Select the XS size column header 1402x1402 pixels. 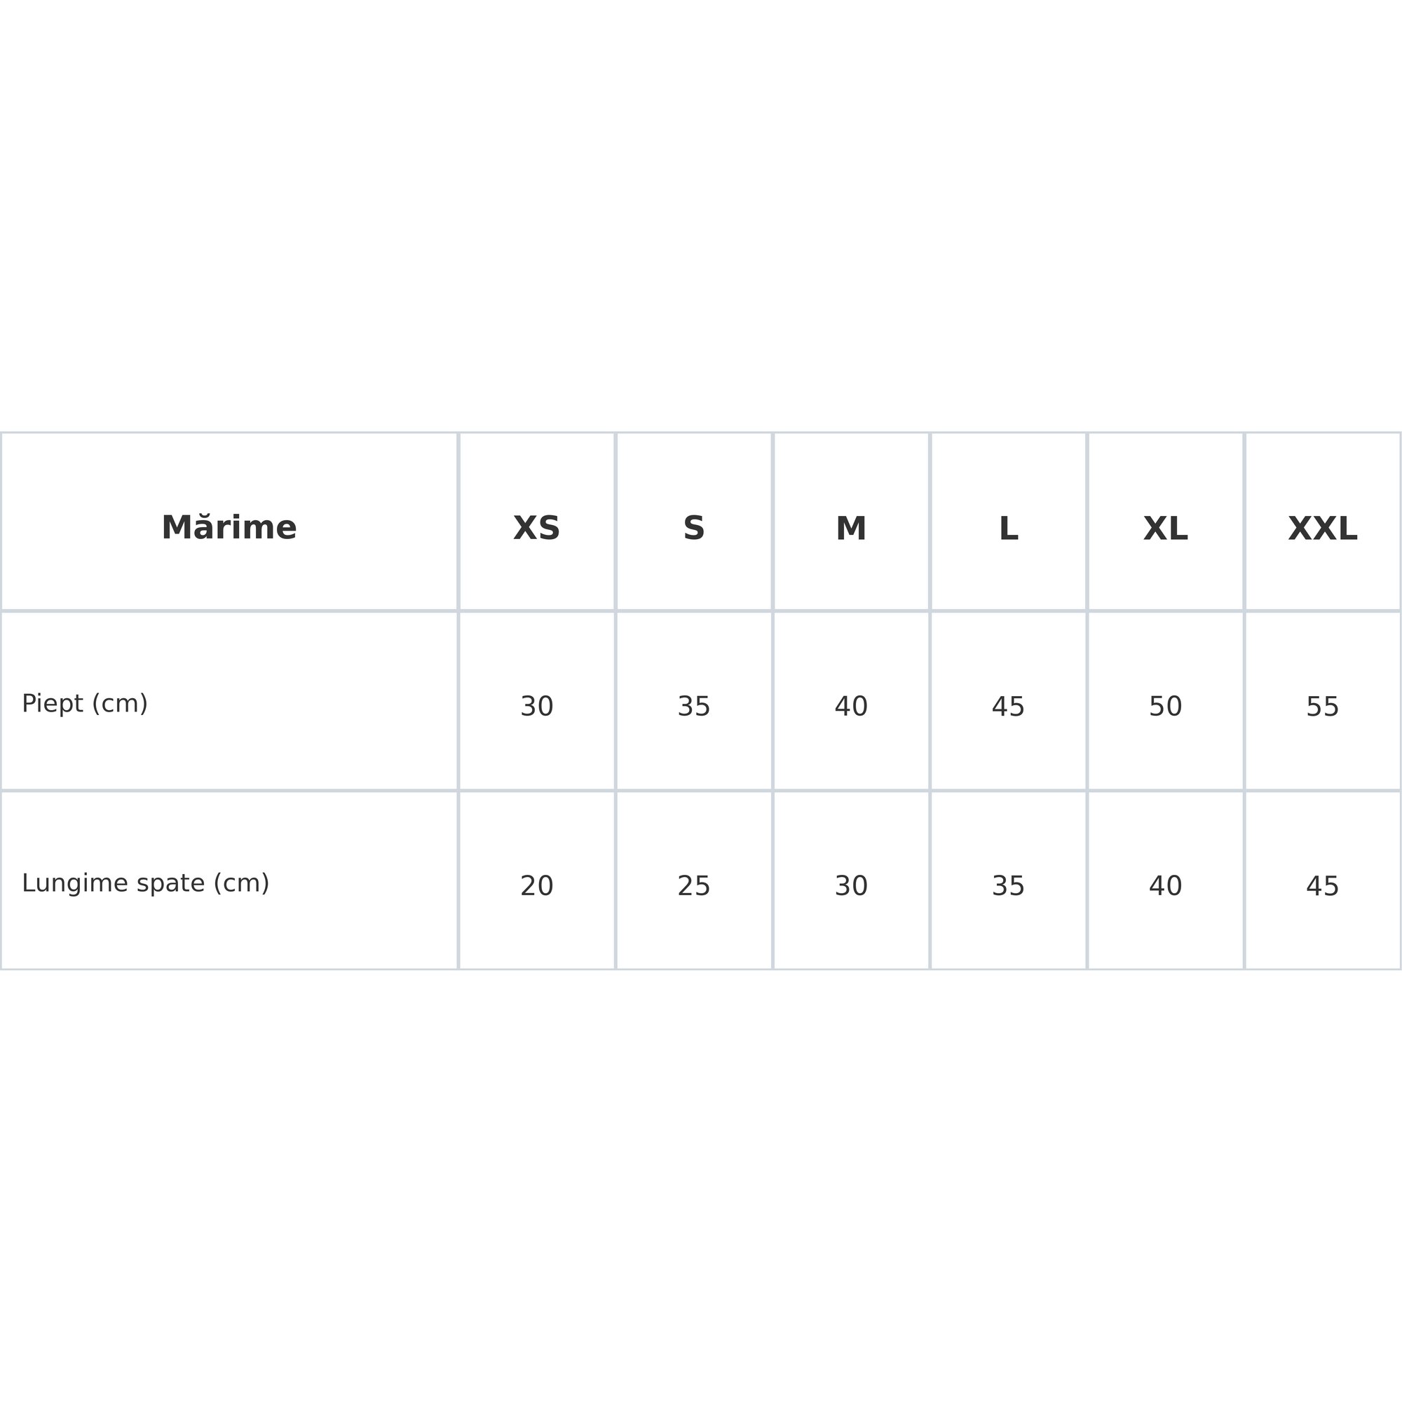pyautogui.click(x=536, y=528)
